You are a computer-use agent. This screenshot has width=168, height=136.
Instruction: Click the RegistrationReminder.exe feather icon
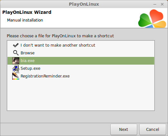point(16,76)
